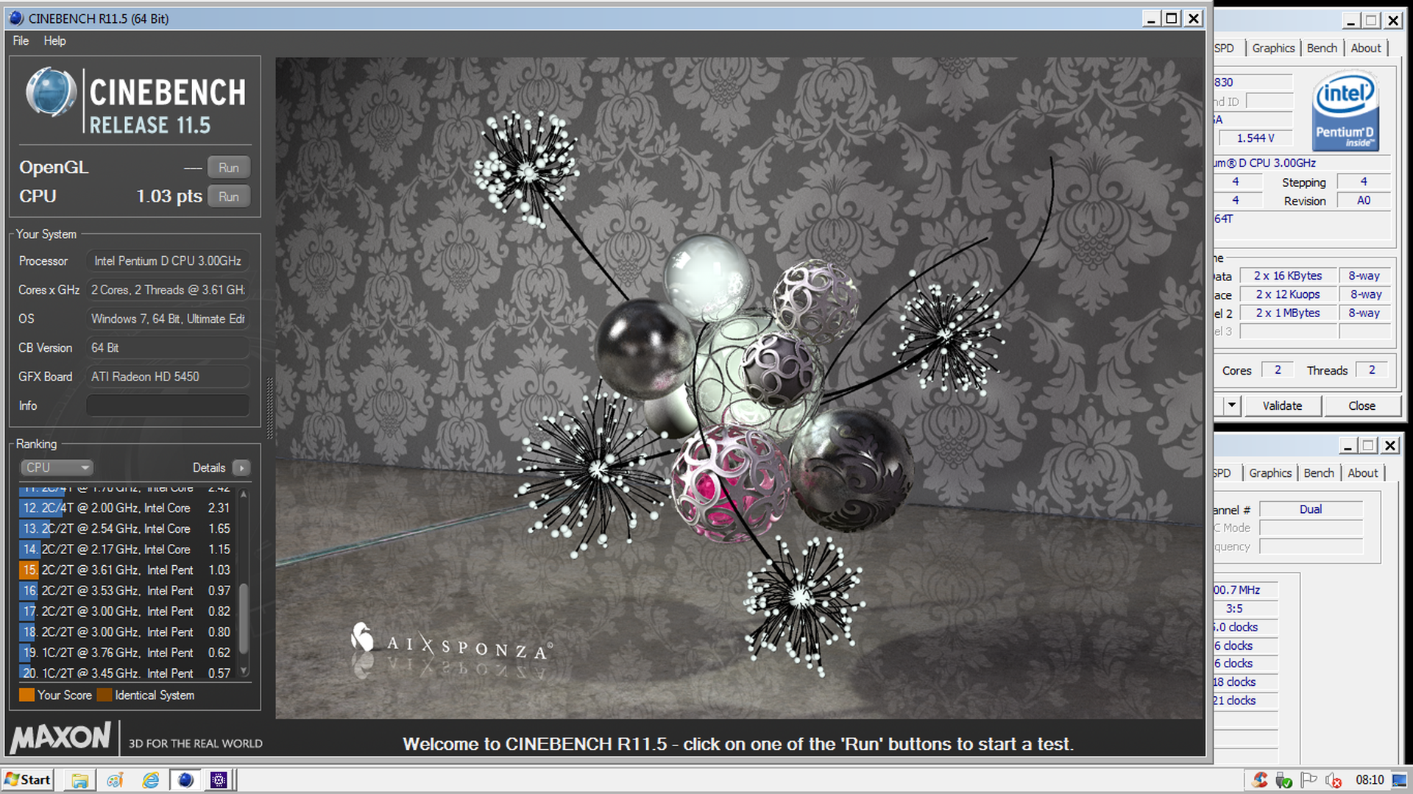Click the Cinebench globe logo icon
Screen dimensions: 1413x794
pyautogui.click(x=51, y=93)
